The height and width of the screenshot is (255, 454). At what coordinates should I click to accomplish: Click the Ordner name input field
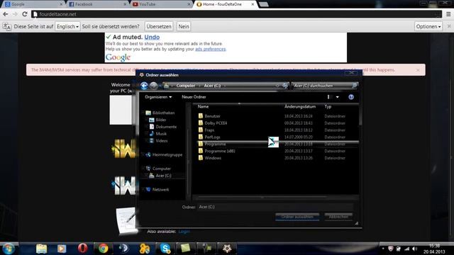[275, 207]
